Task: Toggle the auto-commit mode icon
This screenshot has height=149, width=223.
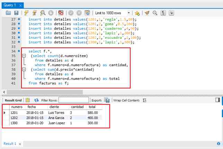Action: click(x=87, y=13)
